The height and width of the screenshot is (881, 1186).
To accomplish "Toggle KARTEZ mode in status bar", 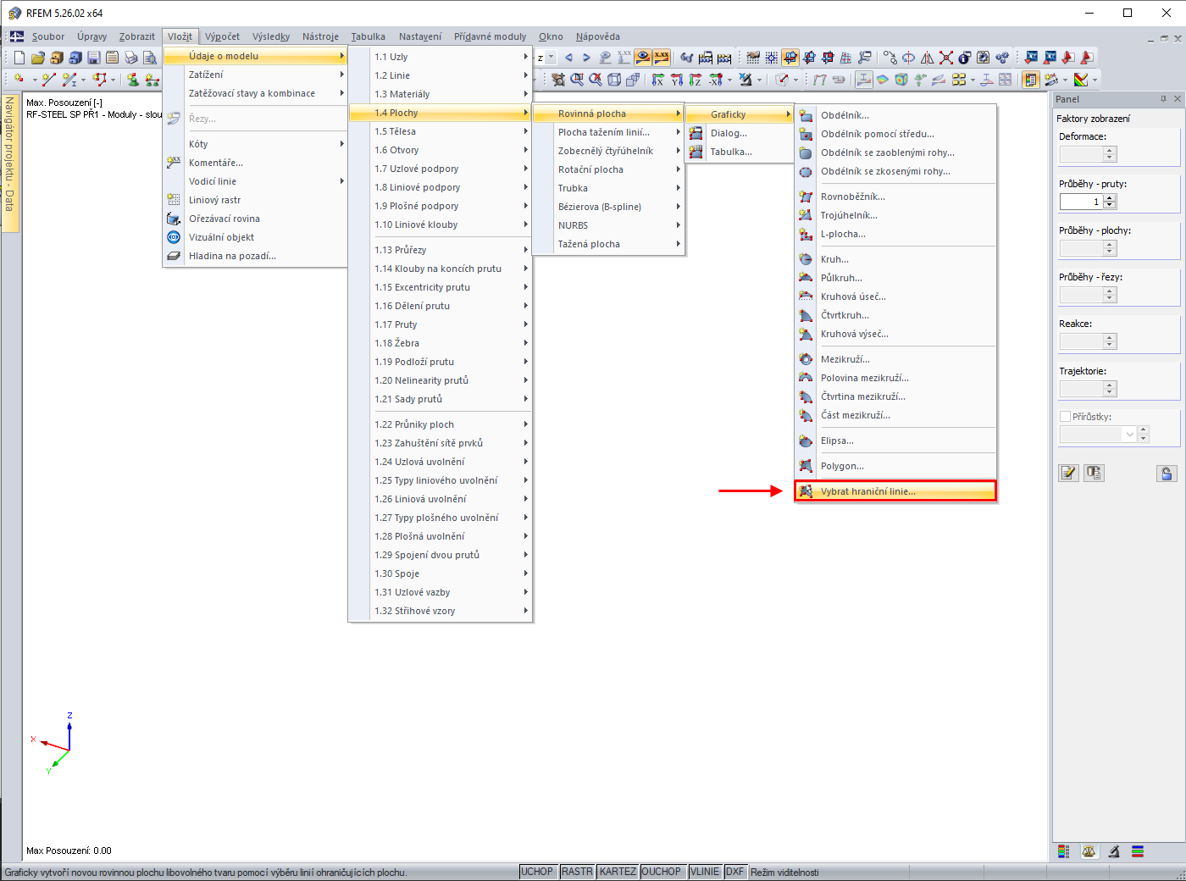I will coord(618,872).
